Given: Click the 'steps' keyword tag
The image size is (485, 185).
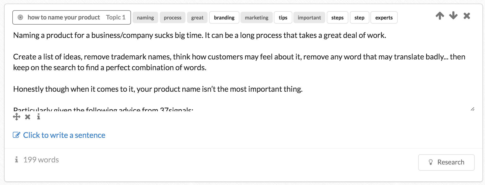Looking at the screenshot, I should coord(338,17).
